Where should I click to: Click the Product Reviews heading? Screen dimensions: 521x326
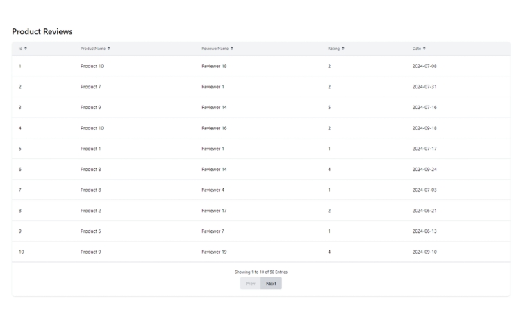(x=42, y=31)
